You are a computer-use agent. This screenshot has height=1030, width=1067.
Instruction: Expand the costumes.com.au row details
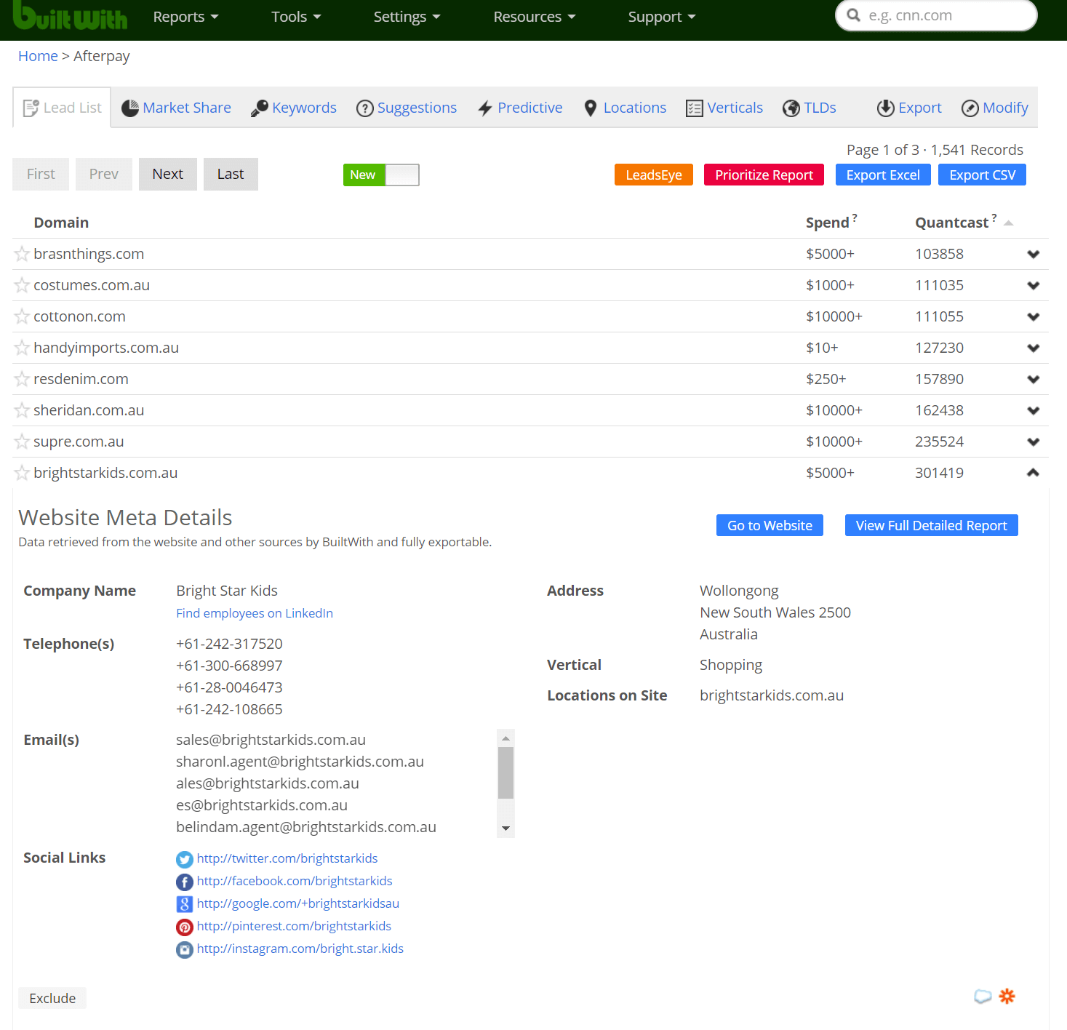[x=1033, y=286]
